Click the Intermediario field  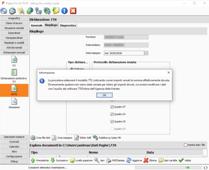point(126,45)
